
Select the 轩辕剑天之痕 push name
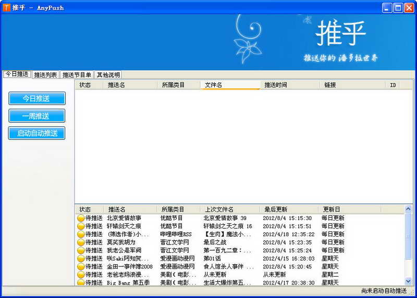pos(124,226)
